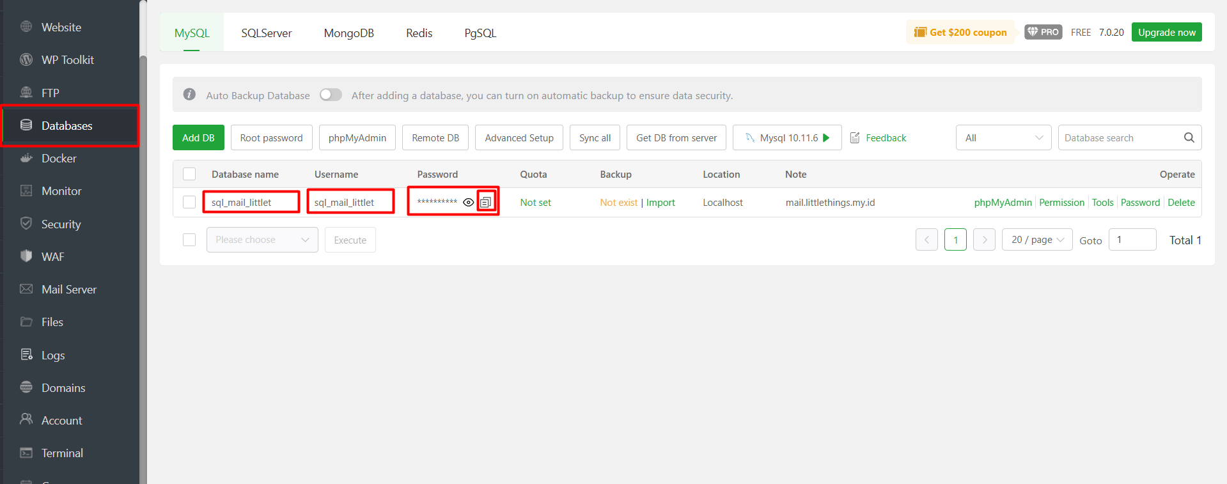Check the select-all header checkbox

189,174
